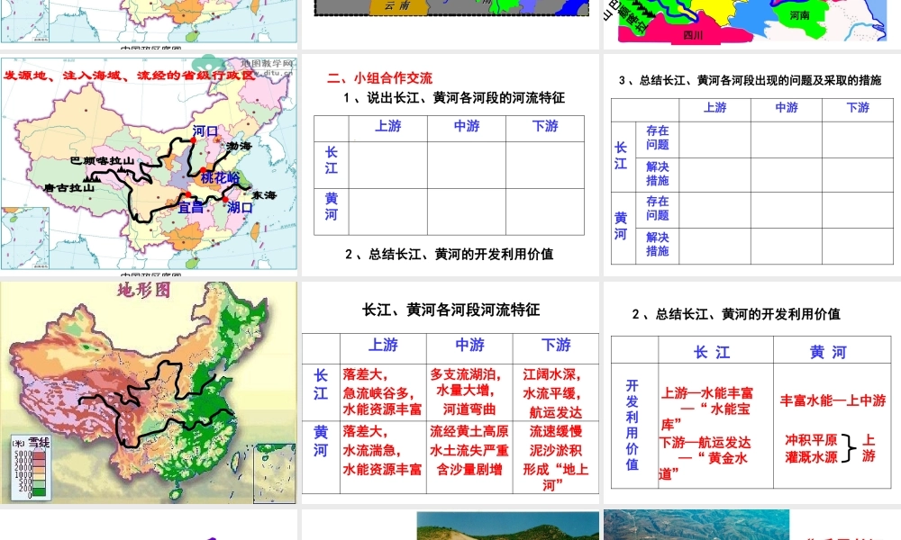The image size is (901, 540).
Task: Click the 唐古拉山 label on the map
Action: [68, 188]
